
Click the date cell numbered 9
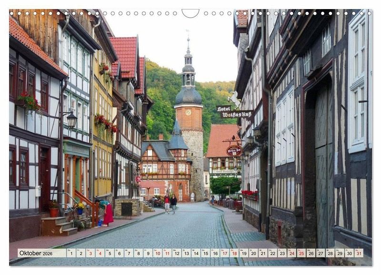tap(148, 253)
